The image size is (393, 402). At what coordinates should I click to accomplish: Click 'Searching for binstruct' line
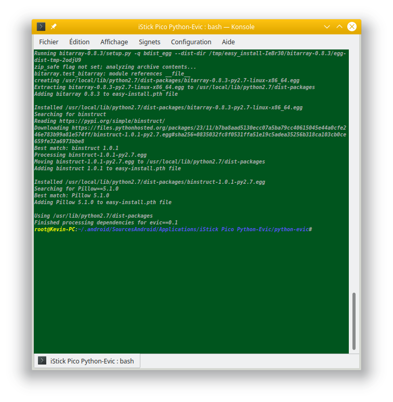pos(70,115)
